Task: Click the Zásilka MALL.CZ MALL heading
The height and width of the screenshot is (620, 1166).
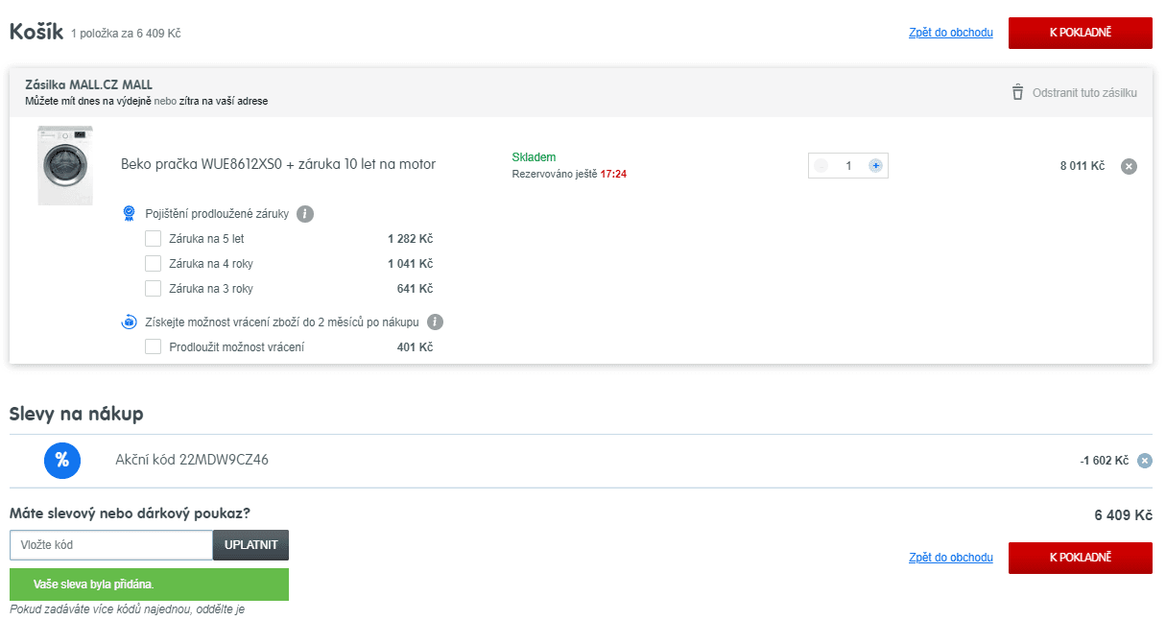Action: pyautogui.click(x=88, y=84)
